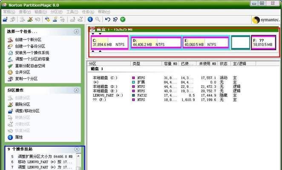This screenshot has height=170, width=282.
Task: Click the 容量 MB column header
Action: pos(170,64)
